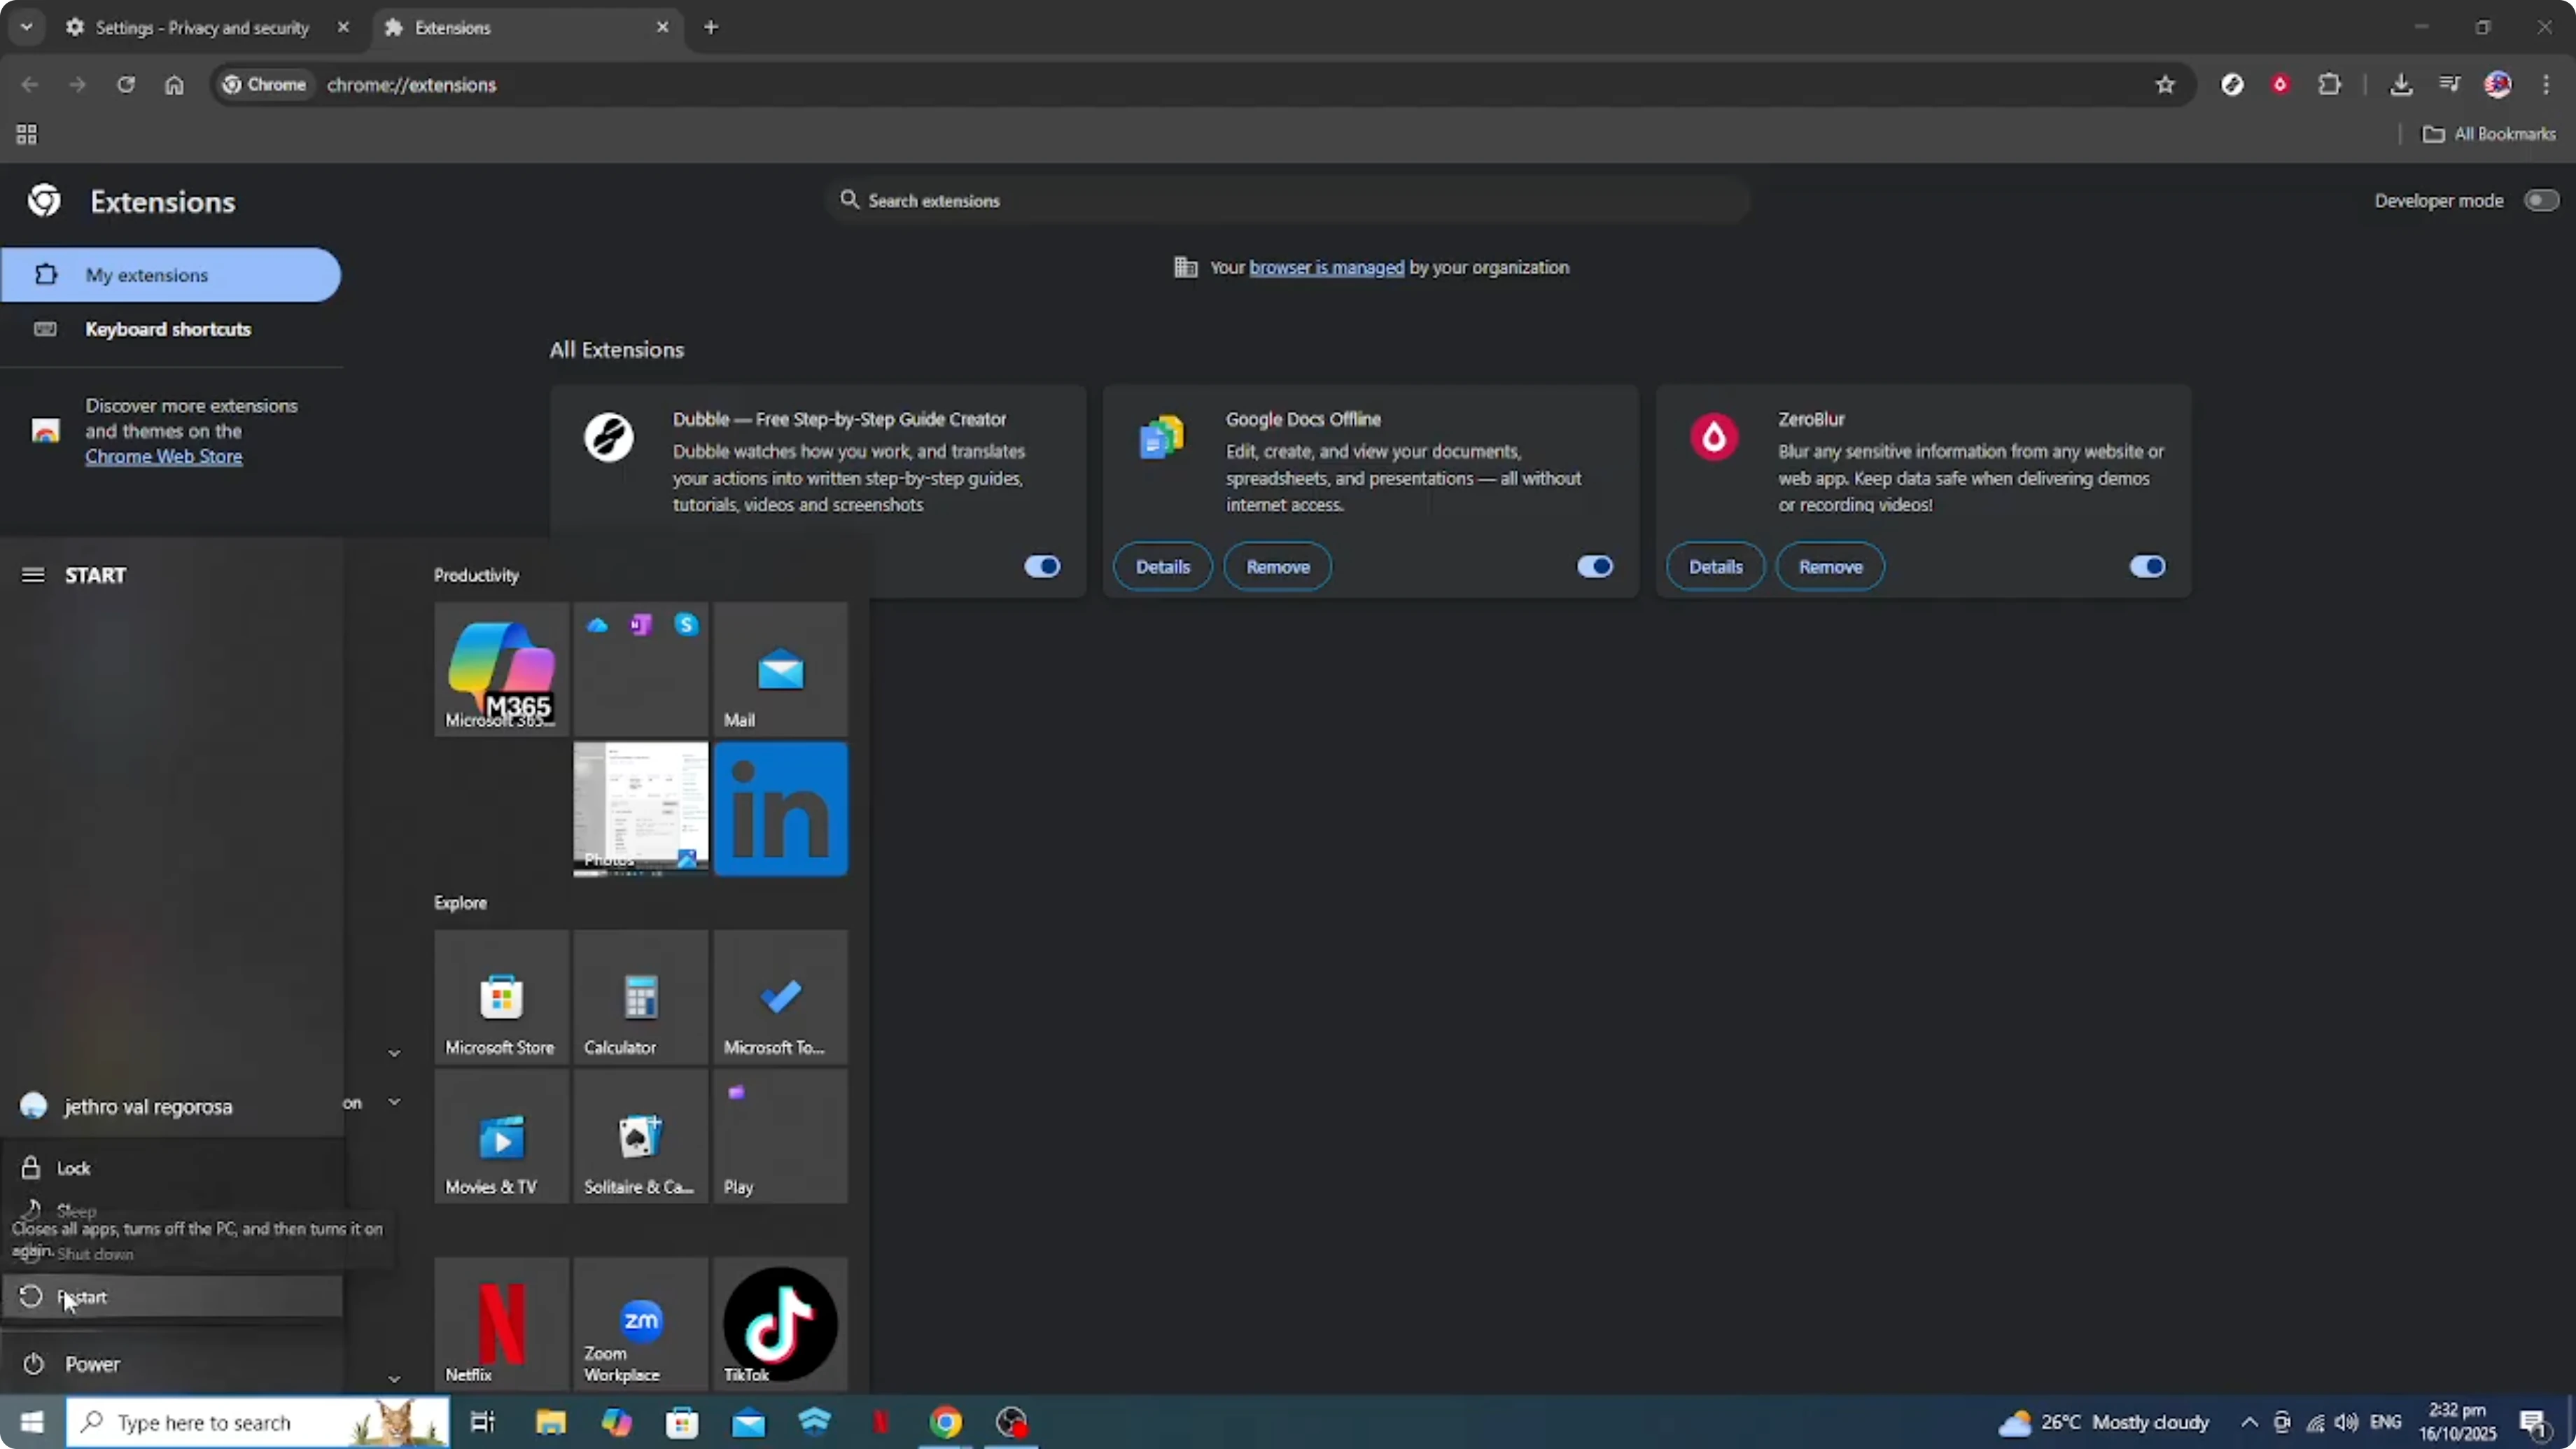Open Details for ZeroBlur
Screen dimensions: 2576x1449
[x=1715, y=567]
